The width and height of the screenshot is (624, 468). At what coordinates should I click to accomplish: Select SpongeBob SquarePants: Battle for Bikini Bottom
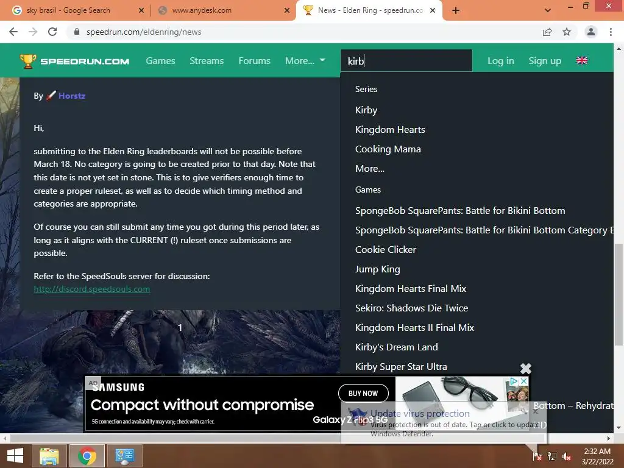(460, 210)
